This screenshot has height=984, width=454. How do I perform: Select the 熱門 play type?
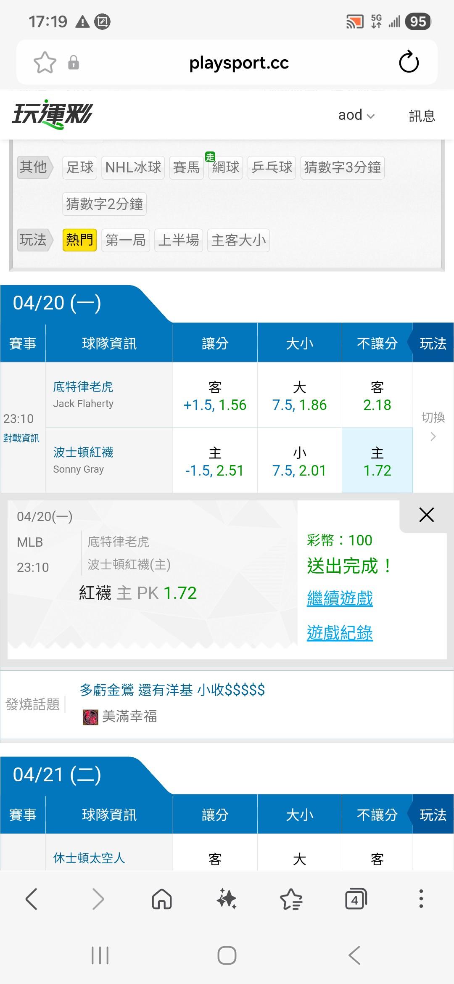point(79,240)
